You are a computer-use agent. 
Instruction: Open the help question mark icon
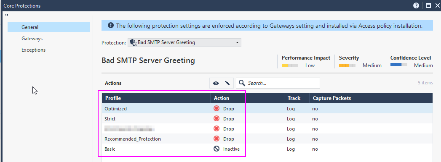coord(416,5)
